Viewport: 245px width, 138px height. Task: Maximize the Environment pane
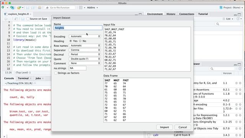239,15
